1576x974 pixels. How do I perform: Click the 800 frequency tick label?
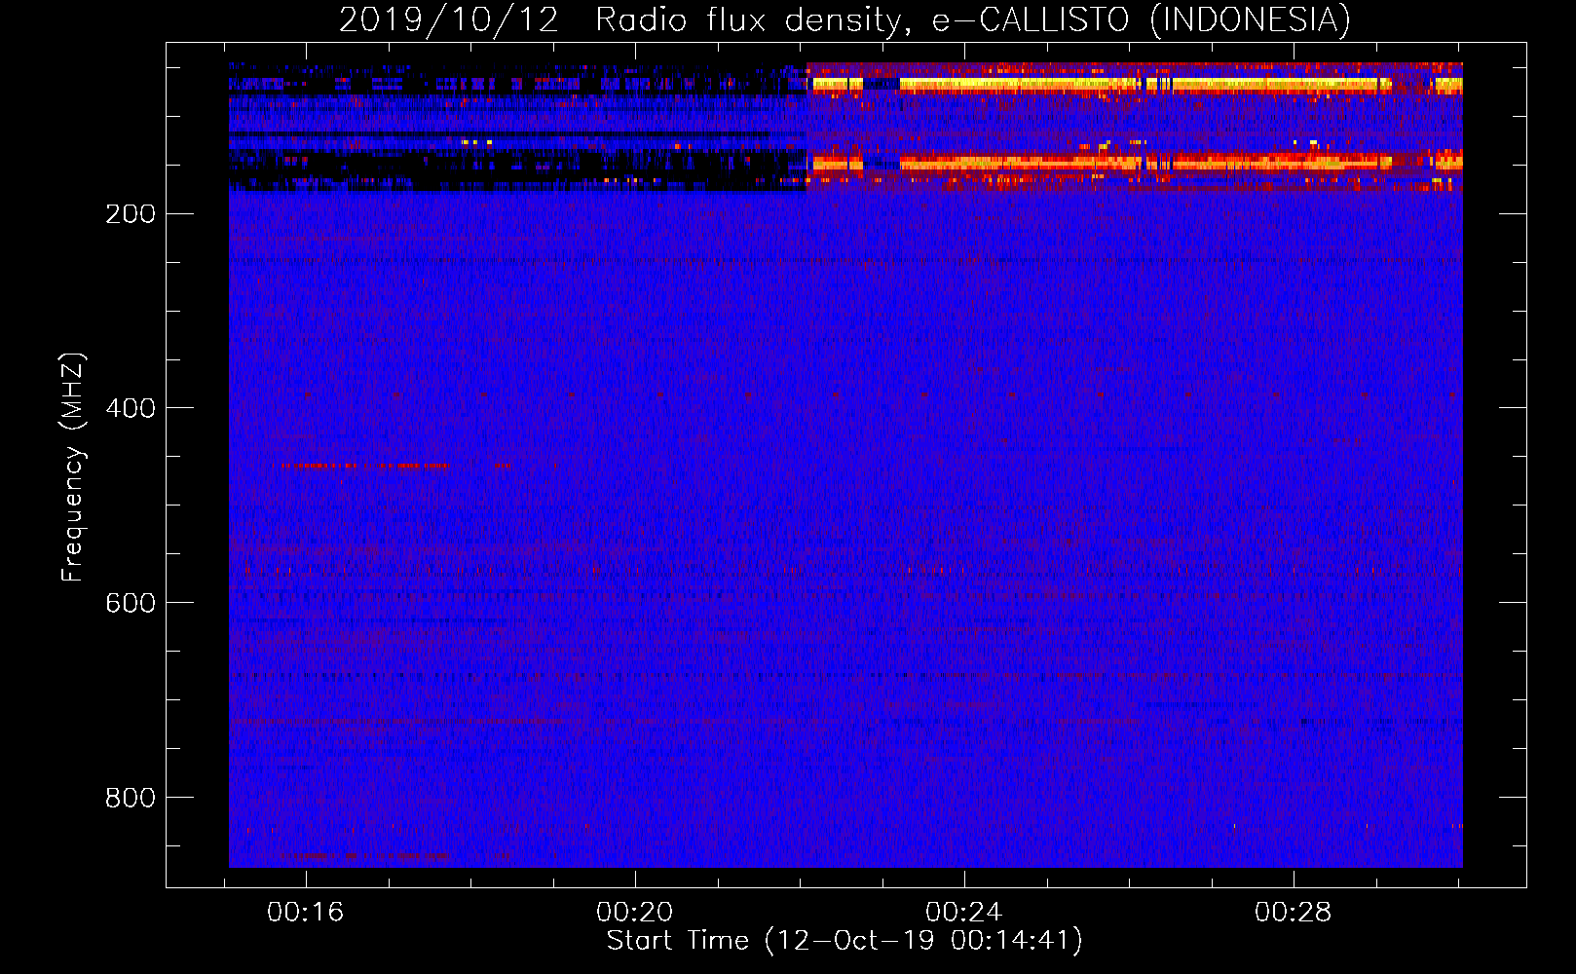pos(131,798)
